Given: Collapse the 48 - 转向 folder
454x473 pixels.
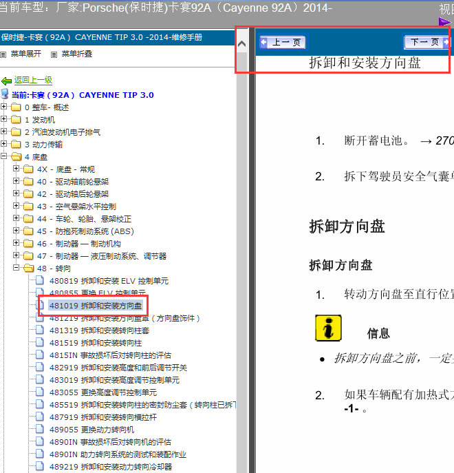Looking at the screenshot, I should point(17,267).
